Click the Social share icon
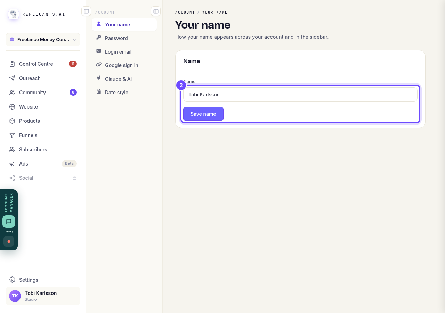The image size is (445, 313). (x=12, y=178)
